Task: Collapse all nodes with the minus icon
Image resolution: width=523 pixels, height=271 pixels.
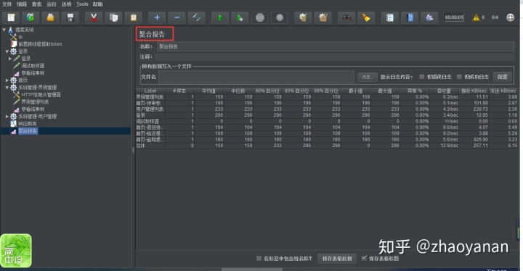Action: tap(177, 17)
